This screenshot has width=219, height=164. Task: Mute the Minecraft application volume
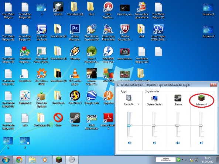pyautogui.click(x=201, y=143)
